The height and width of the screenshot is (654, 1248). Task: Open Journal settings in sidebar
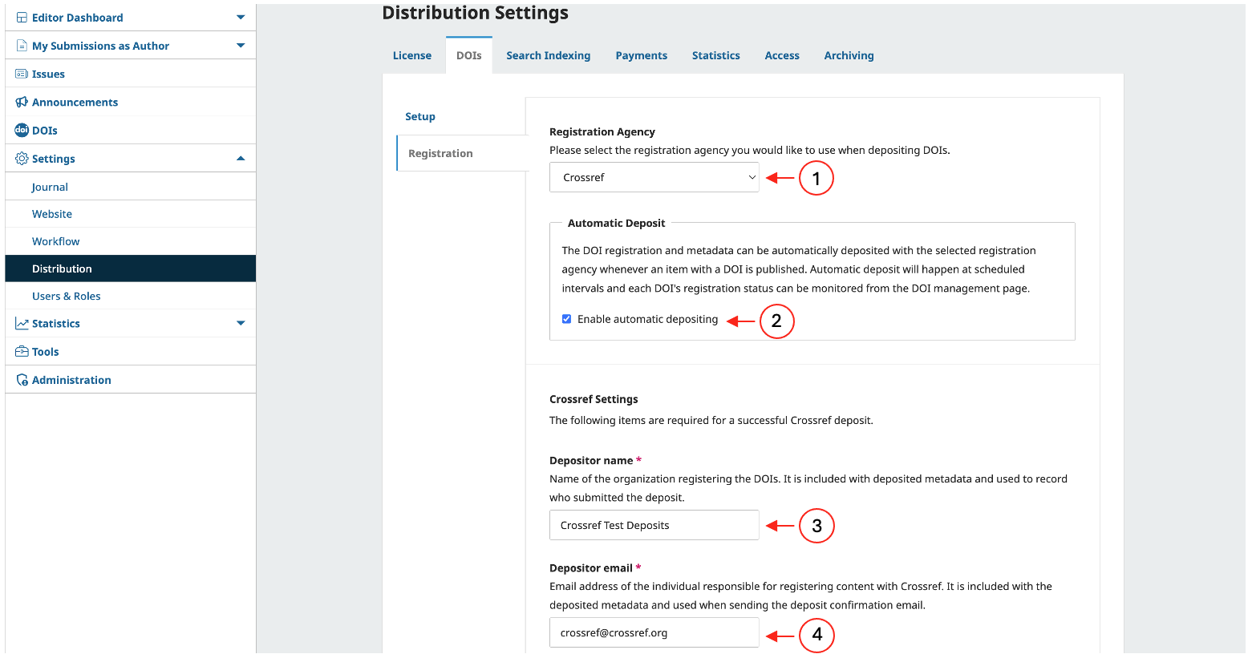[50, 187]
